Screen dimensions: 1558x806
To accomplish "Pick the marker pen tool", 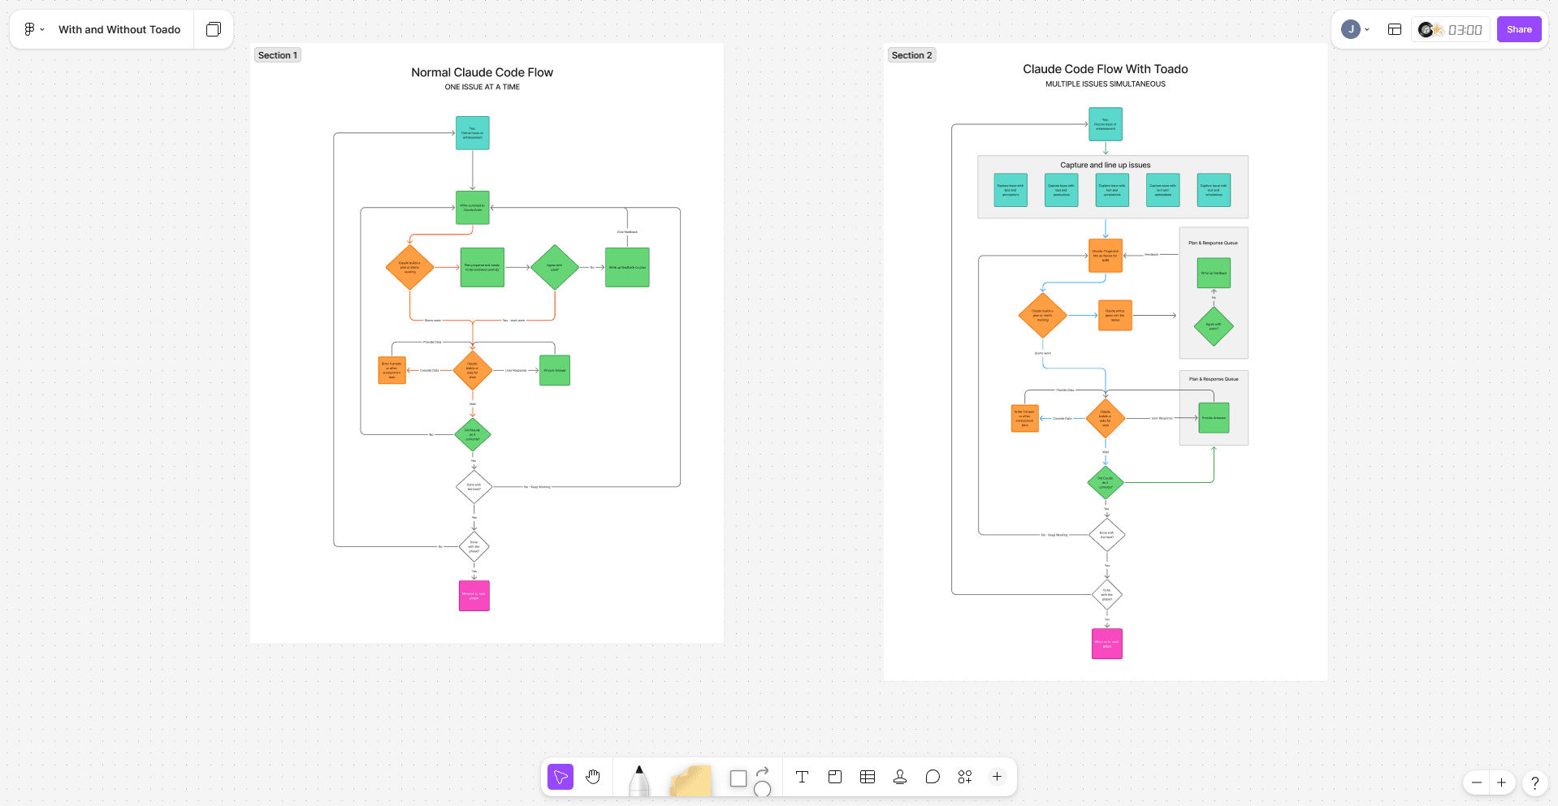I will (639, 780).
